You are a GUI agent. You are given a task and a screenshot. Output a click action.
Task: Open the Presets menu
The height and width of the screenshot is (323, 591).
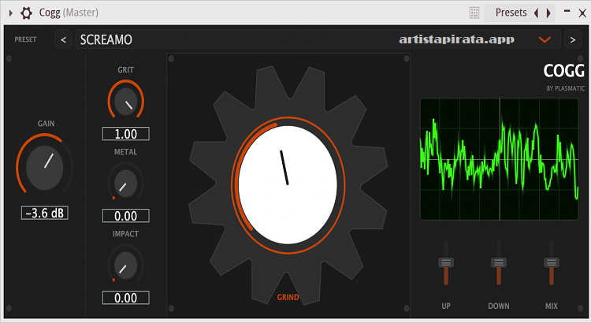pos(511,13)
